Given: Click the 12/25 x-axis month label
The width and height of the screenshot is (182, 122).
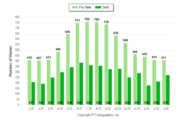Looking at the screenshot, I should (x=137, y=109).
